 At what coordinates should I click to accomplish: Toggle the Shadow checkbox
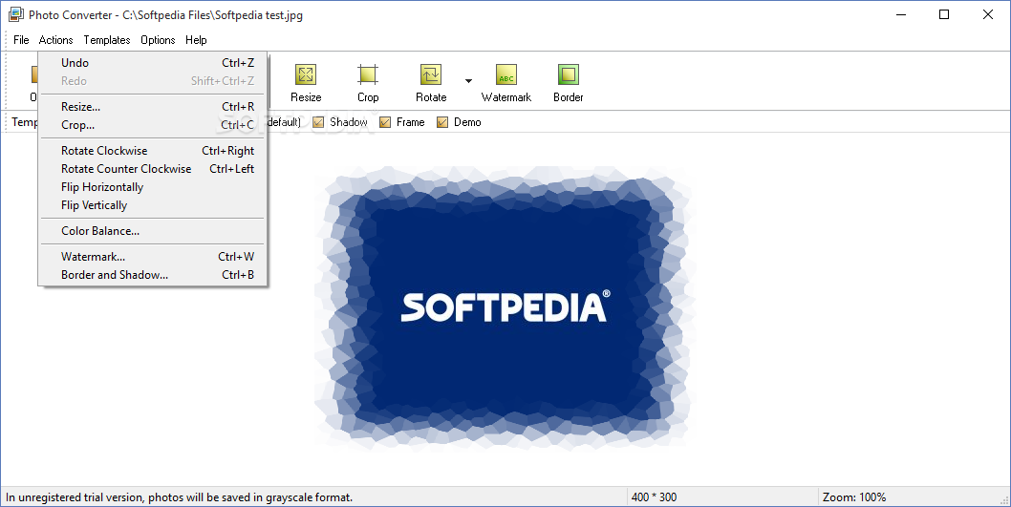pos(318,122)
